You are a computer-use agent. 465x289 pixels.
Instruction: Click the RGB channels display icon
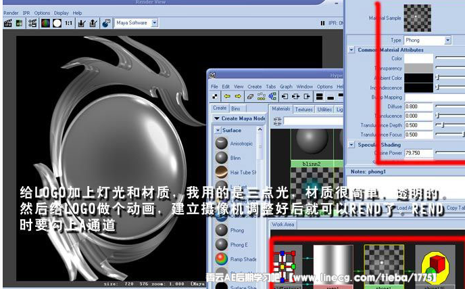[x=45, y=23]
